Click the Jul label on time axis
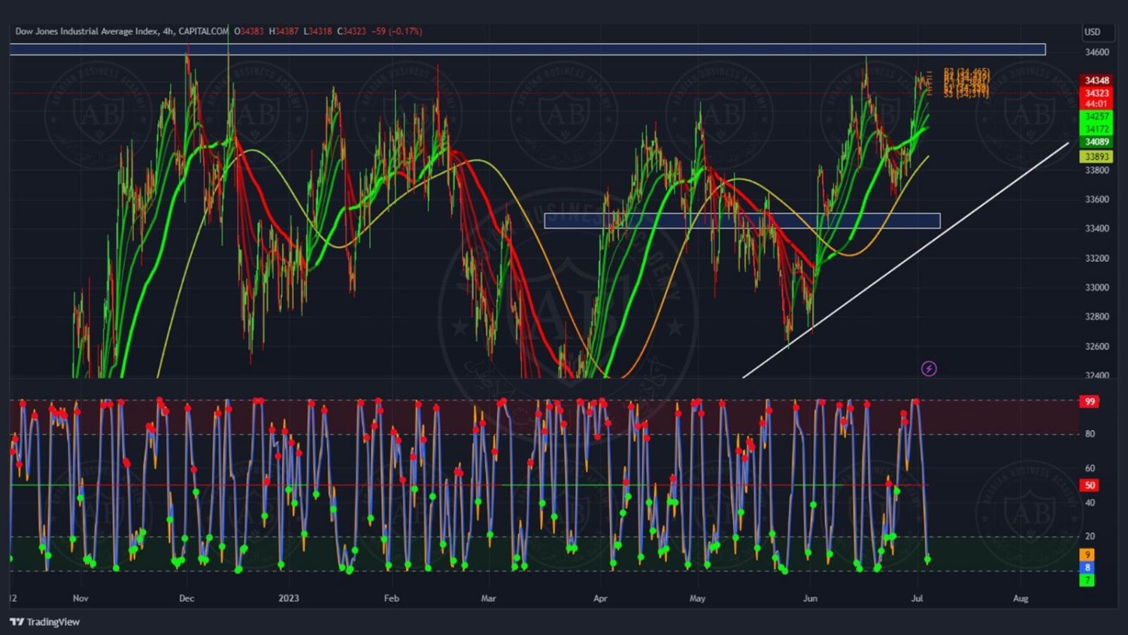The width and height of the screenshot is (1128, 635). [917, 599]
